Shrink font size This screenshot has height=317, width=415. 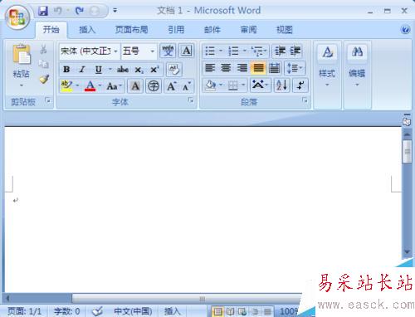pyautogui.click(x=187, y=86)
